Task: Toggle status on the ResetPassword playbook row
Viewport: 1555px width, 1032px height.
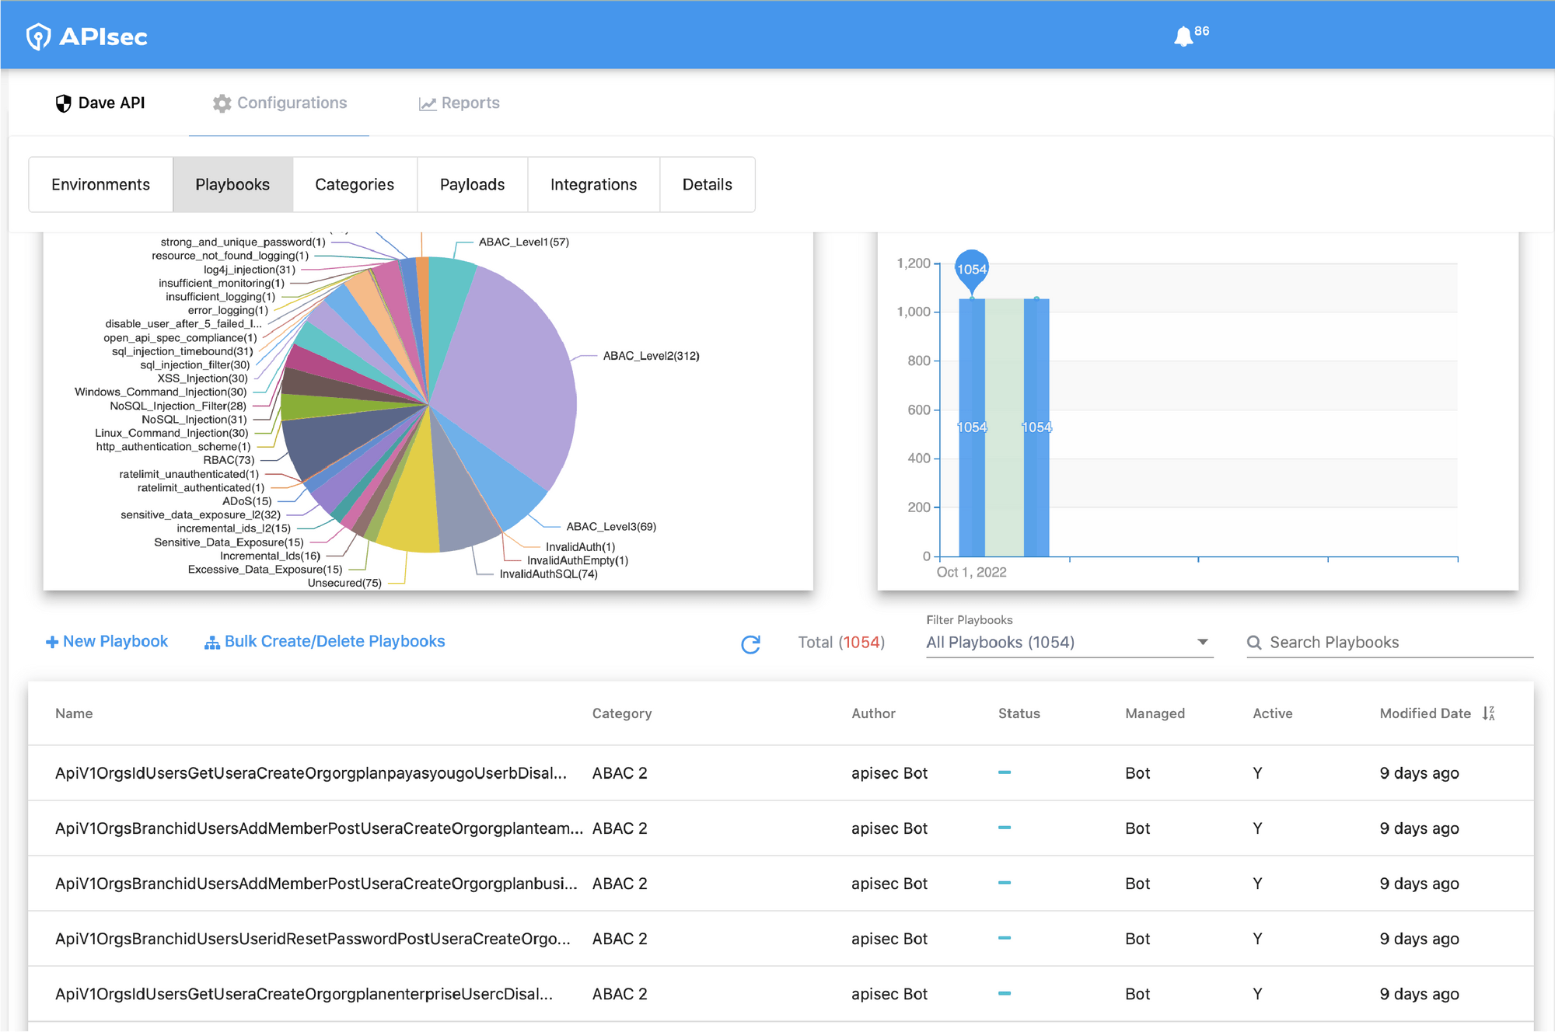Action: [x=1005, y=939]
